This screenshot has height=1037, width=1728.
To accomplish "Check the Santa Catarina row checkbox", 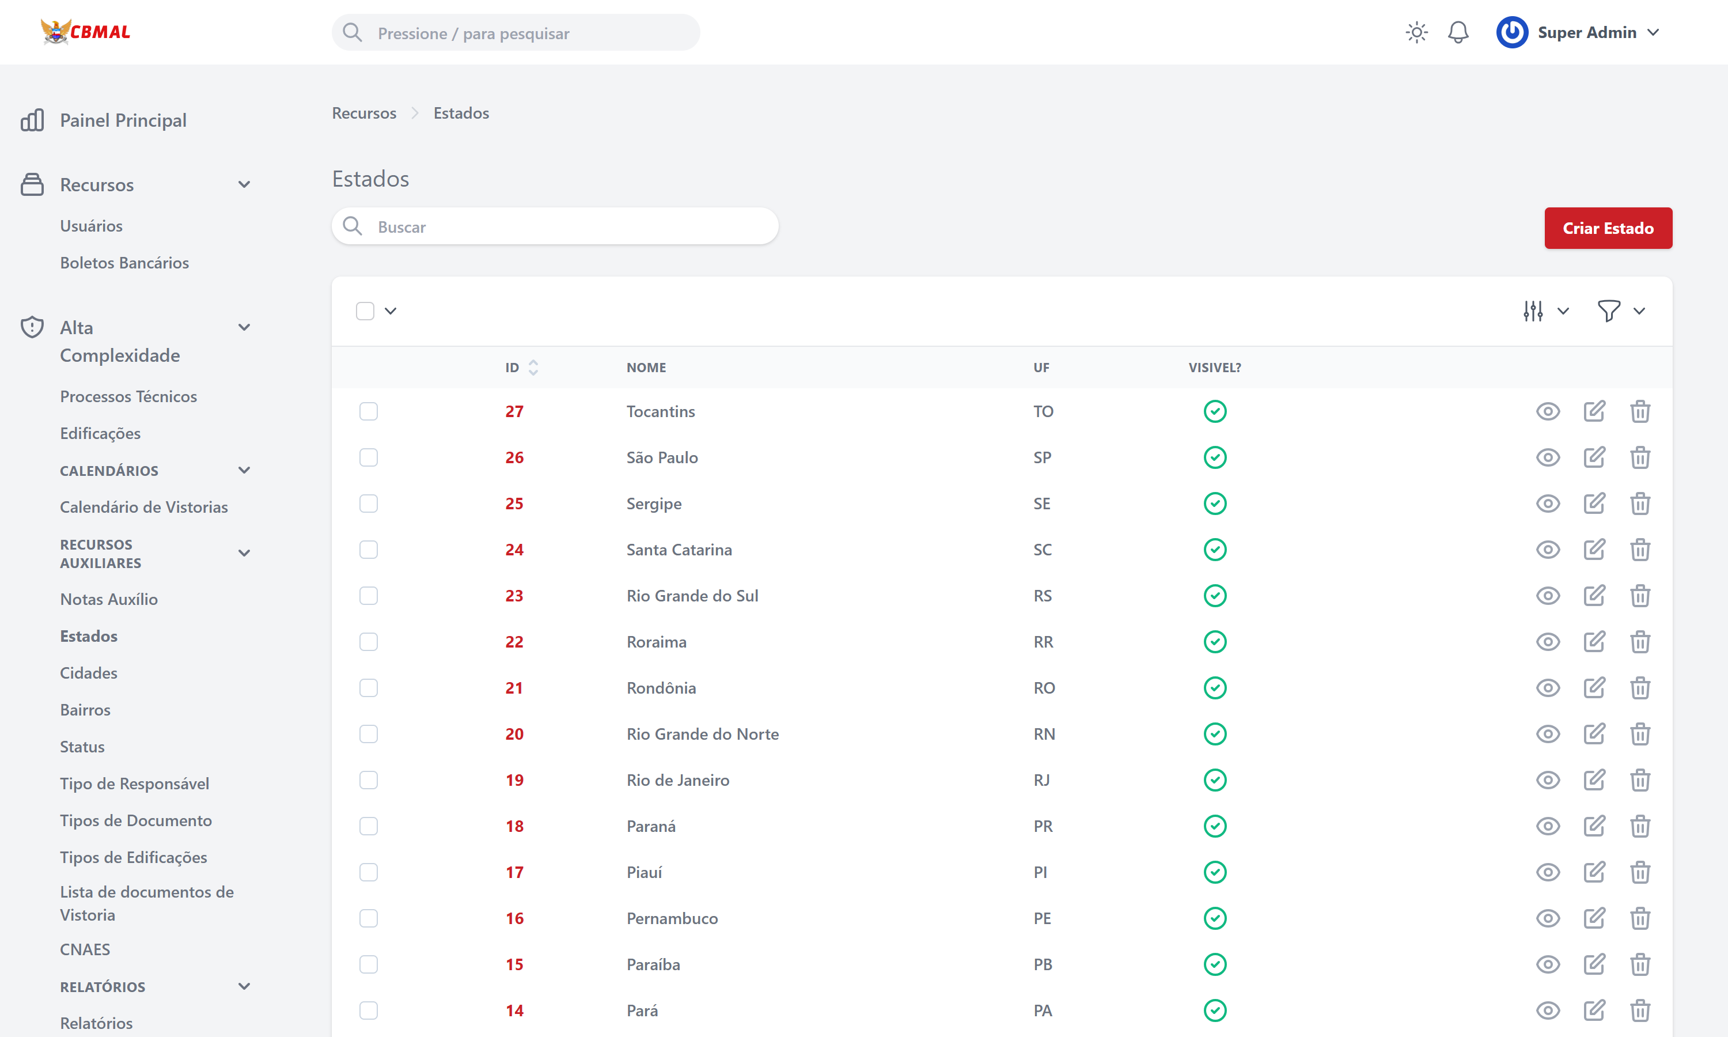I will 368,550.
